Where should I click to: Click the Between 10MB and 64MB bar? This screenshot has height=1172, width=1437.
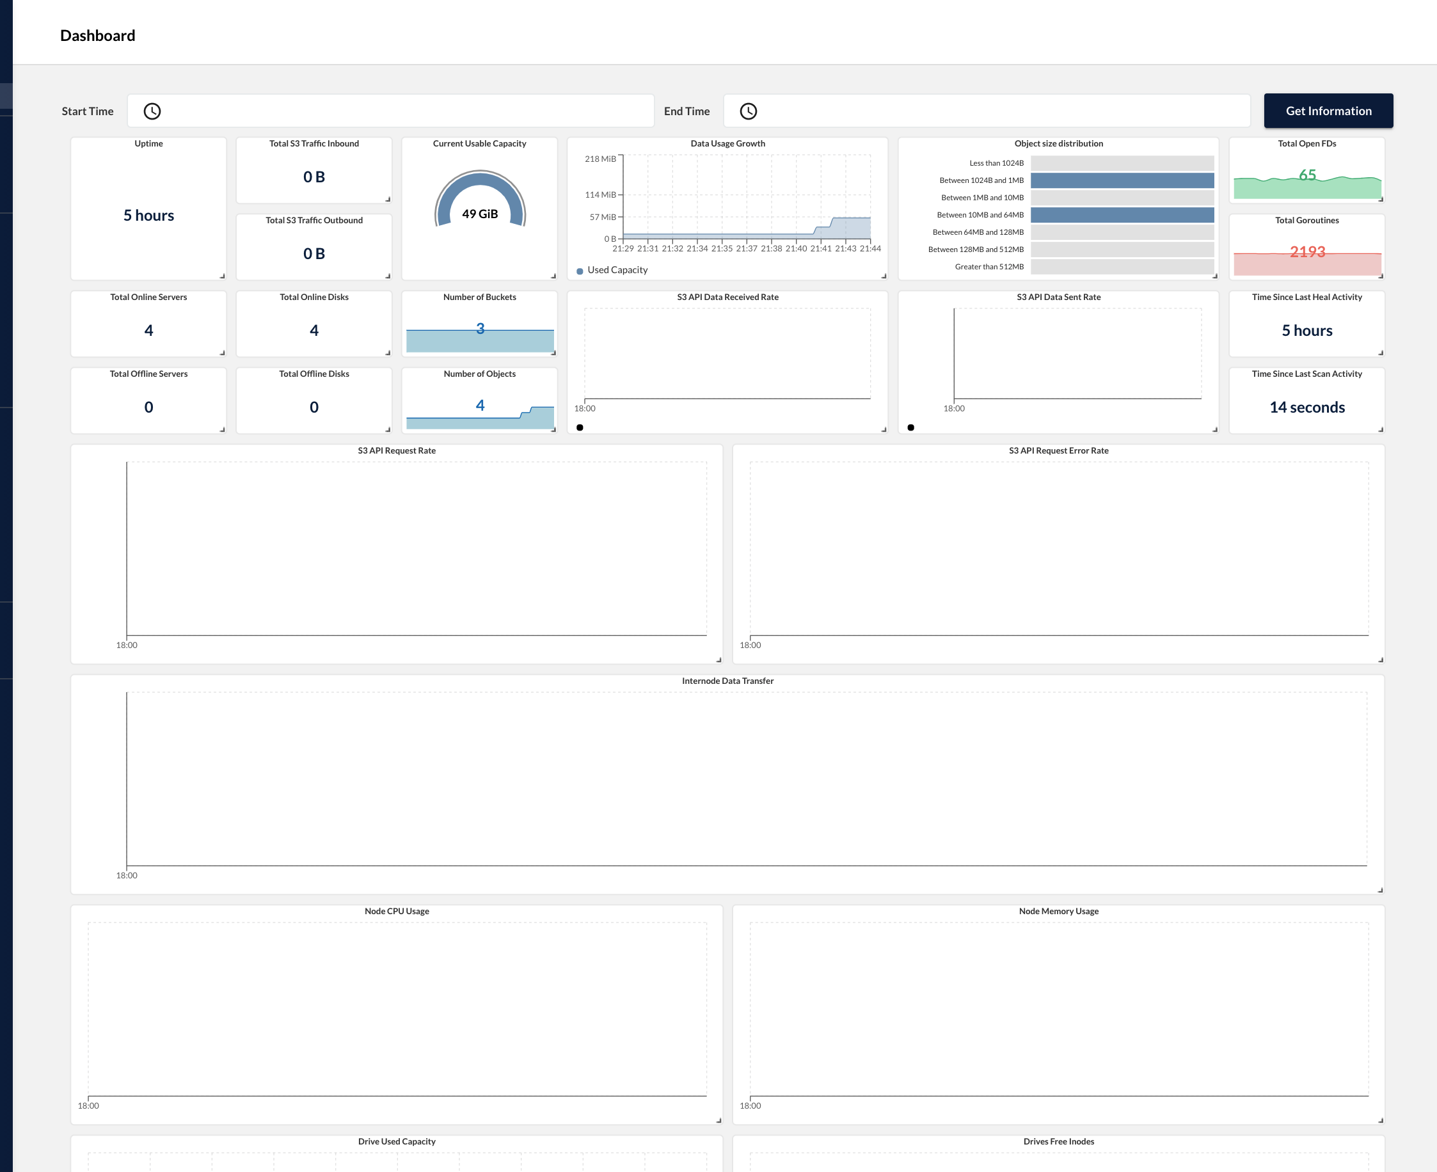[1122, 215]
